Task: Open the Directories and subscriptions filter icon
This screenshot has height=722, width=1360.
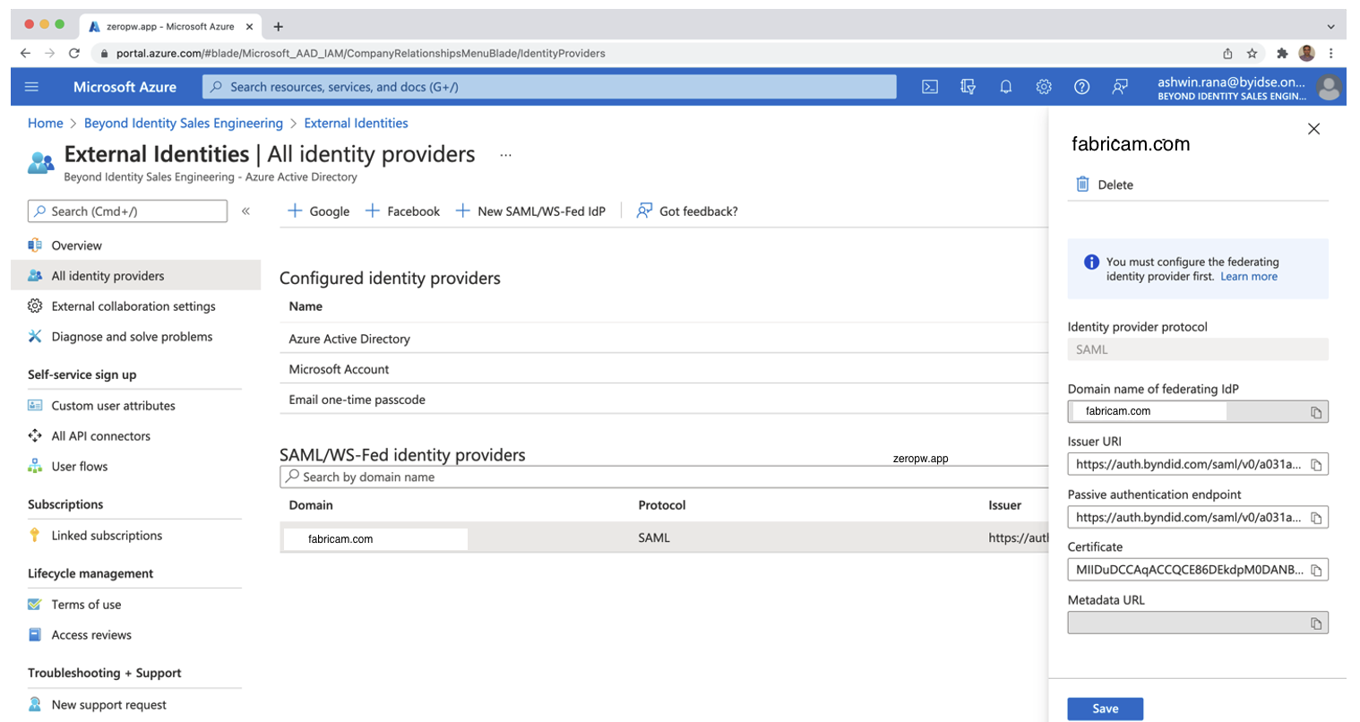Action: click(x=968, y=87)
